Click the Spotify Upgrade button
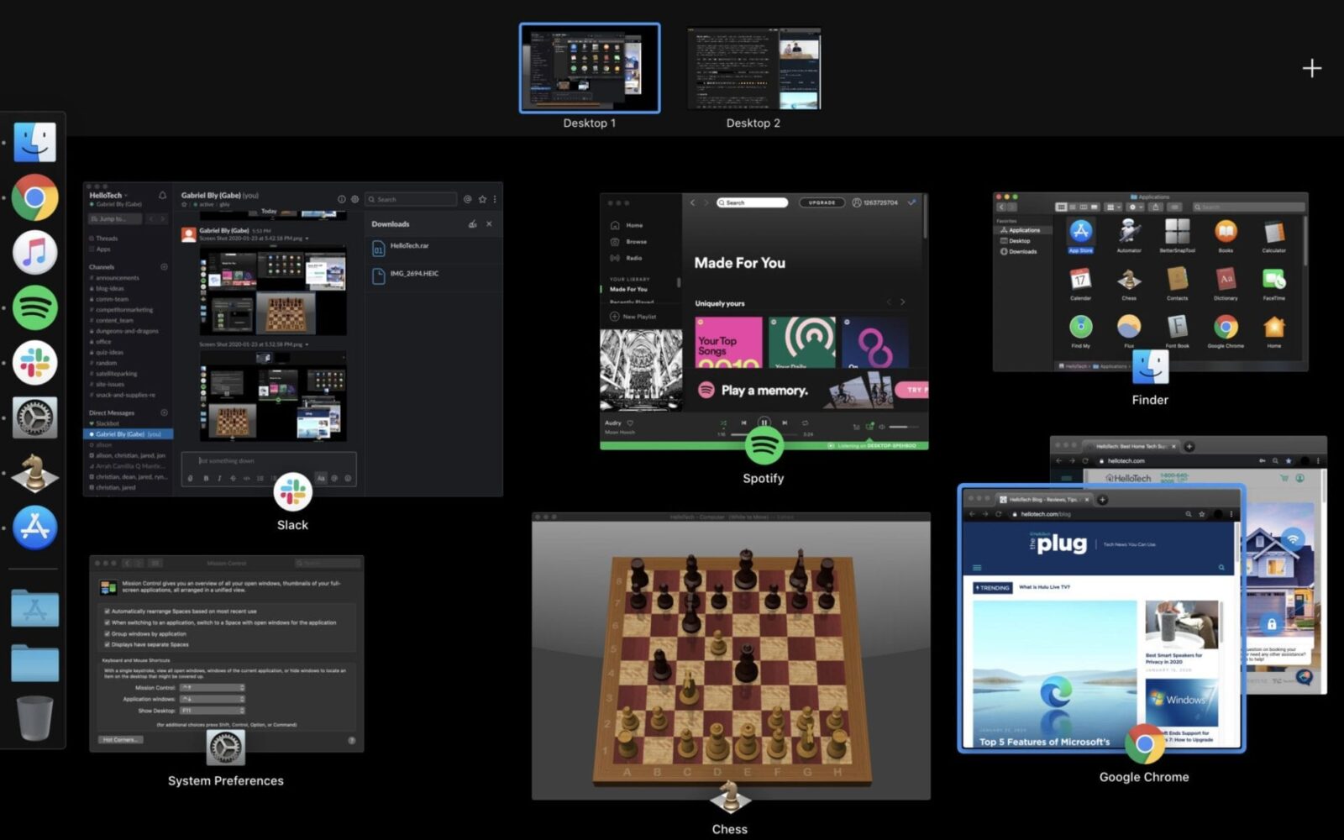1344x840 pixels. 822,202
